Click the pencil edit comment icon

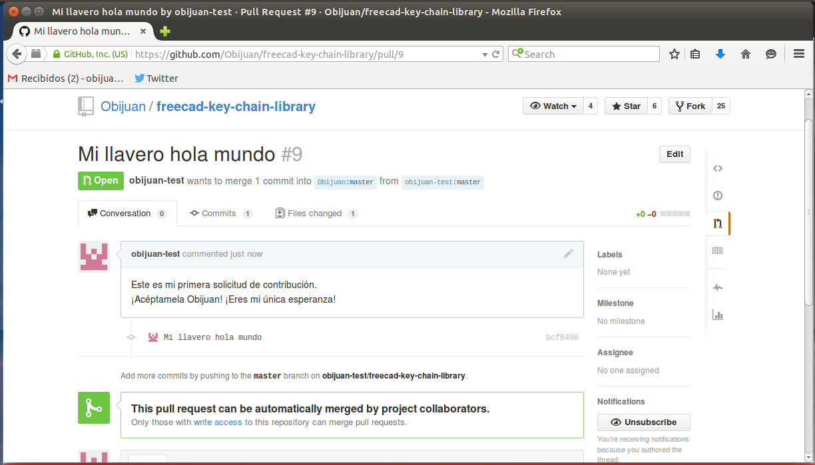(x=568, y=253)
